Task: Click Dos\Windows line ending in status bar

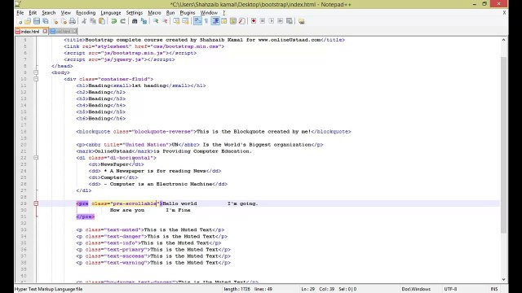Action: [x=416, y=289]
